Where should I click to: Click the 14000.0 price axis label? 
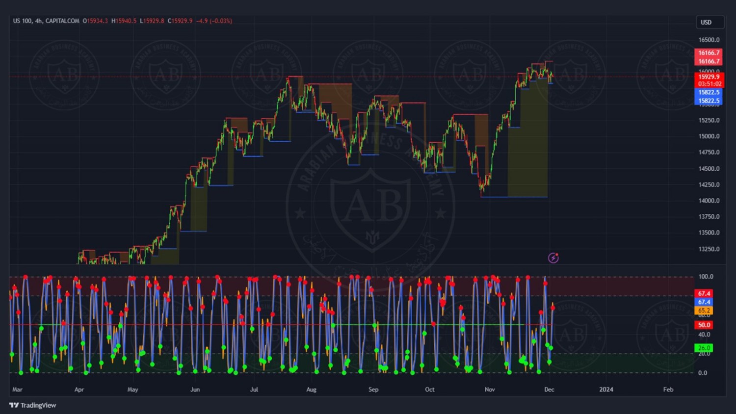tap(709, 201)
